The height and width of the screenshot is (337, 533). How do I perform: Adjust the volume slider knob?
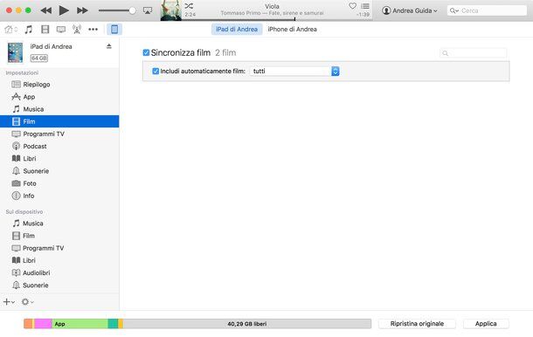(132, 10)
